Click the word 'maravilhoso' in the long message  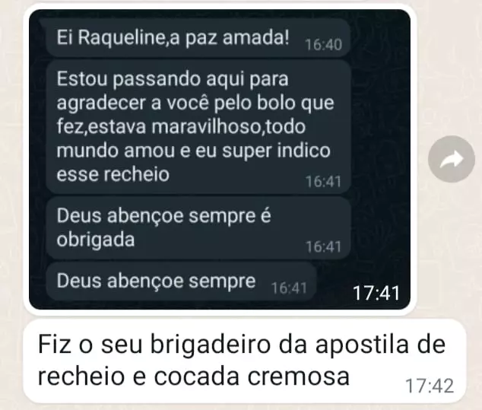pos(206,127)
